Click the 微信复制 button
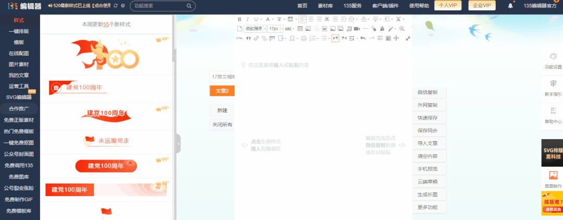The image size is (563, 220). coord(427,92)
